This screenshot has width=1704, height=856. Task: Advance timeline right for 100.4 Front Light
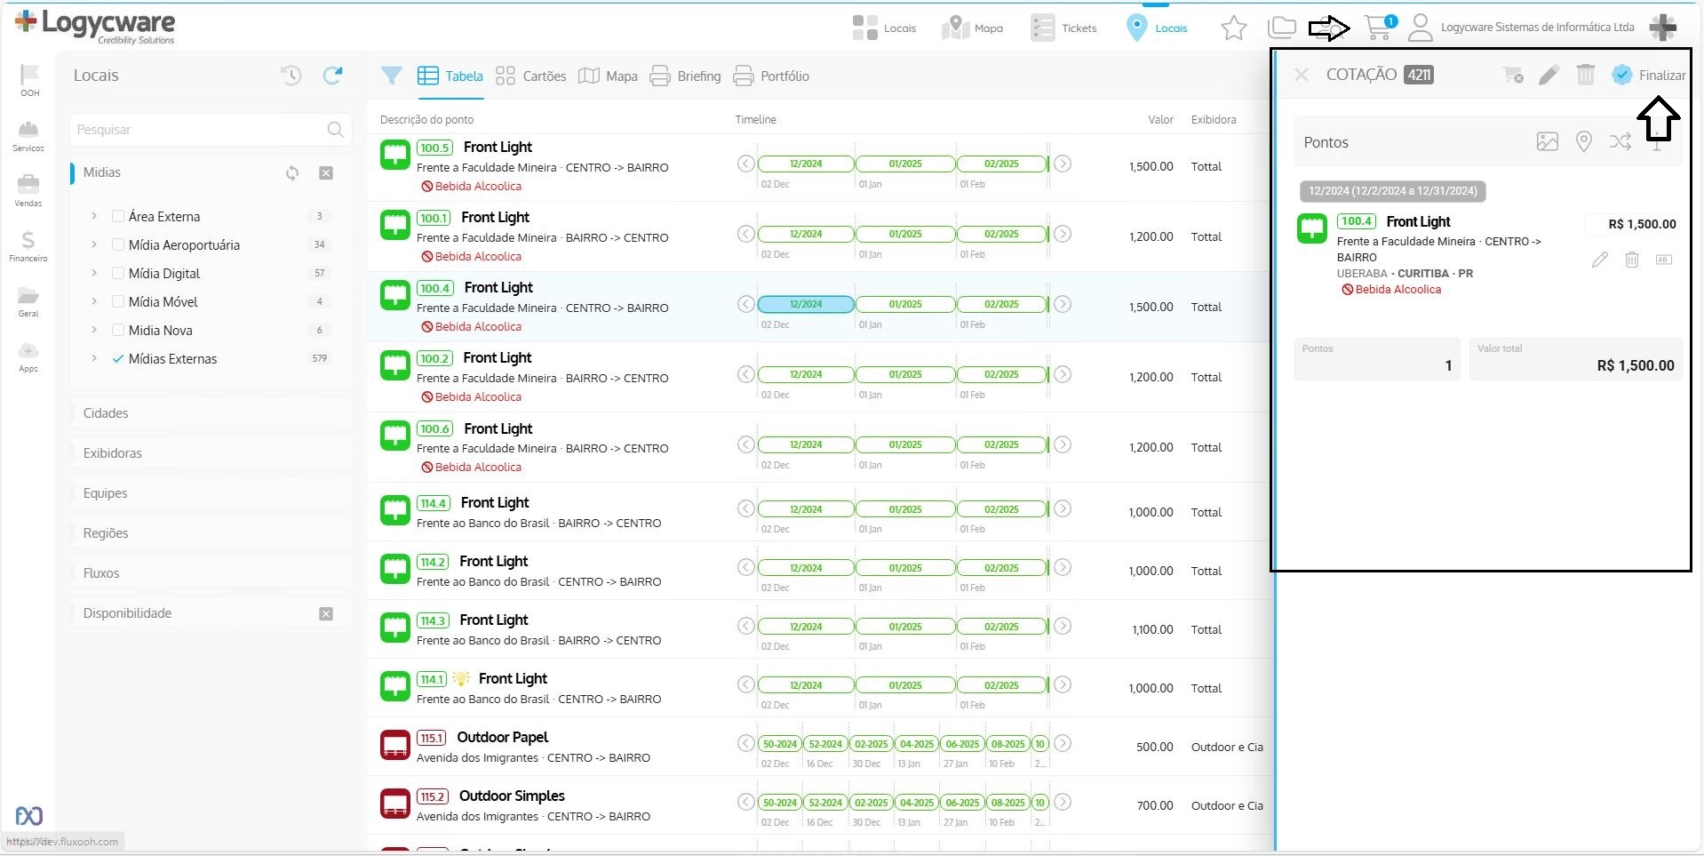(x=1063, y=304)
